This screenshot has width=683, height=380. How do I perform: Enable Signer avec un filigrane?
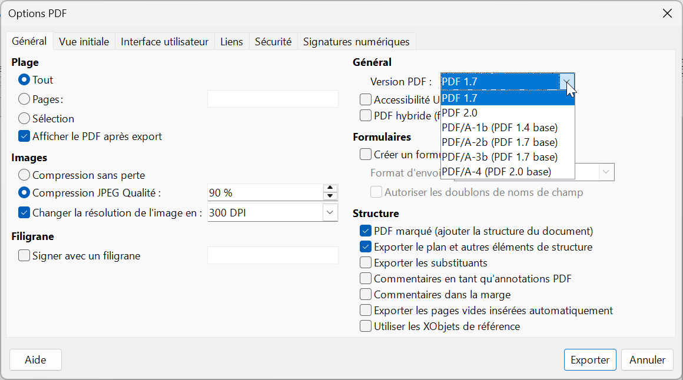point(24,256)
